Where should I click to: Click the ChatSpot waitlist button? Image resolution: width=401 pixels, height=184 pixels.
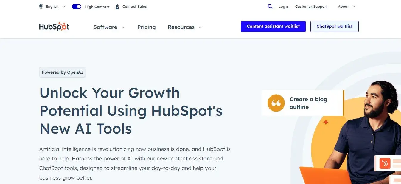tap(334, 26)
